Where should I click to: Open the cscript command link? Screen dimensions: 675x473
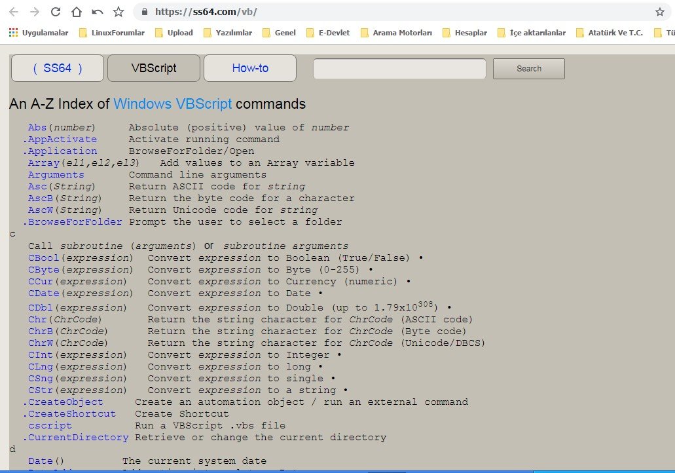tap(50, 426)
